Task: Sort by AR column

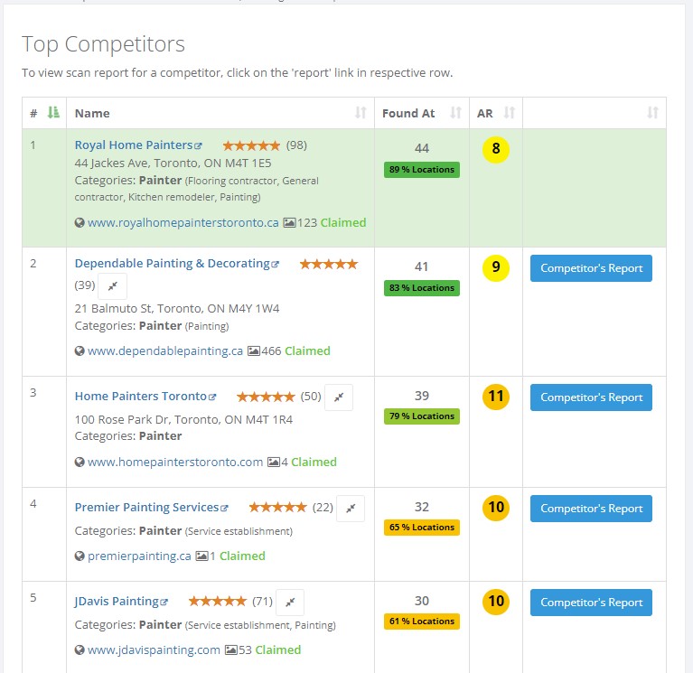Action: [509, 113]
